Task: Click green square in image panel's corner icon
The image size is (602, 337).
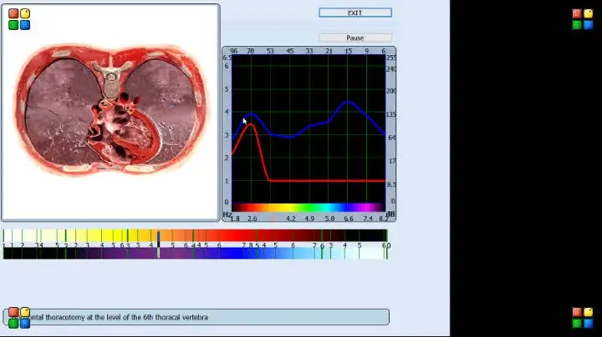Action: click(13, 25)
